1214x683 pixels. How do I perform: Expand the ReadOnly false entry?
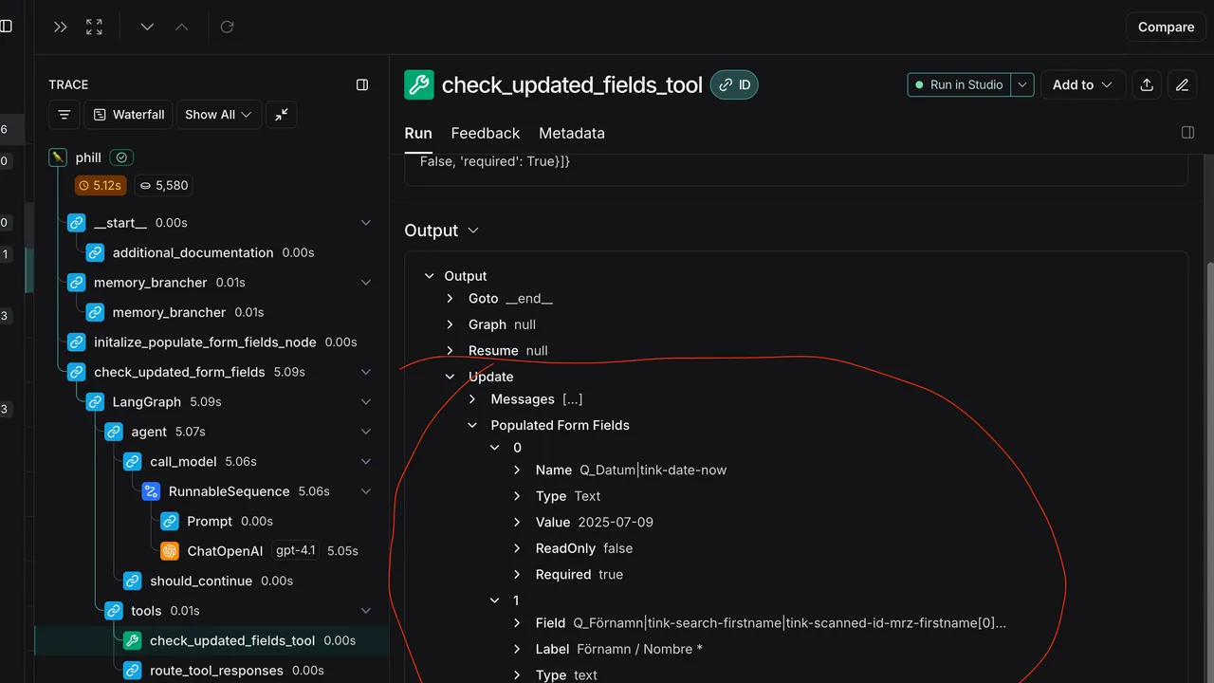click(x=517, y=548)
